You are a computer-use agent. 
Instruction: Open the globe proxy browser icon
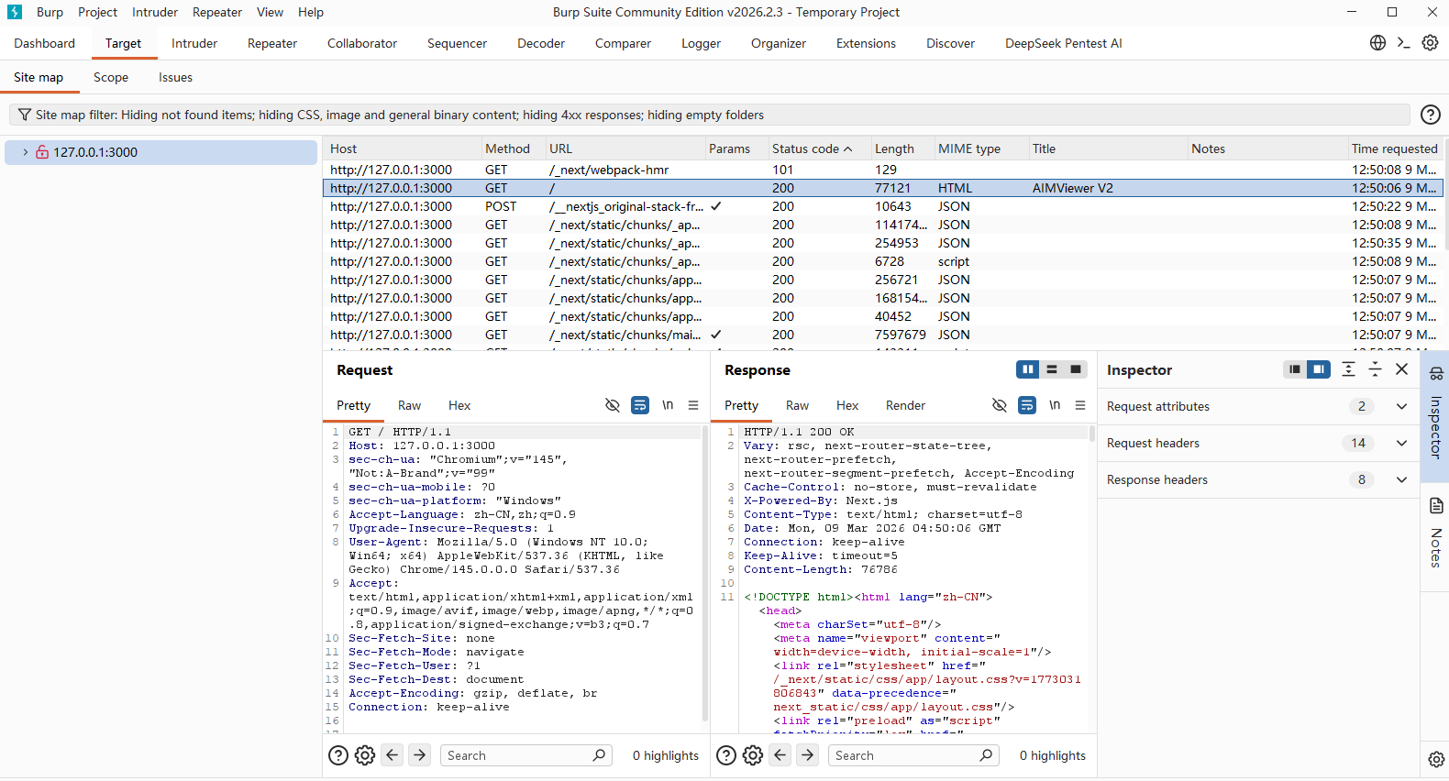click(1377, 43)
